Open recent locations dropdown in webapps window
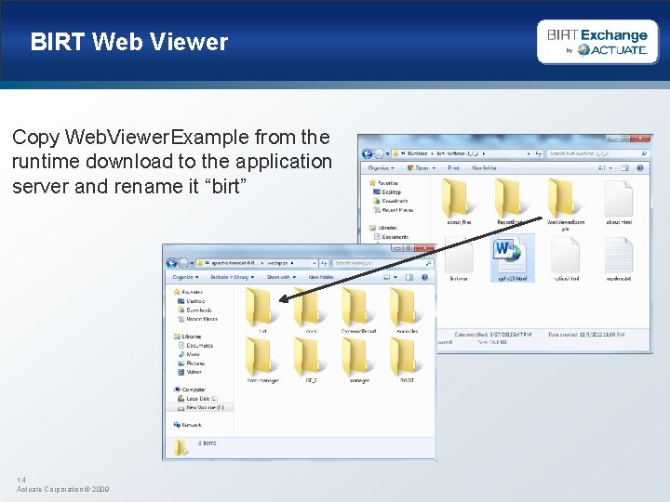Viewport: 670px width, 502px height. (x=192, y=263)
